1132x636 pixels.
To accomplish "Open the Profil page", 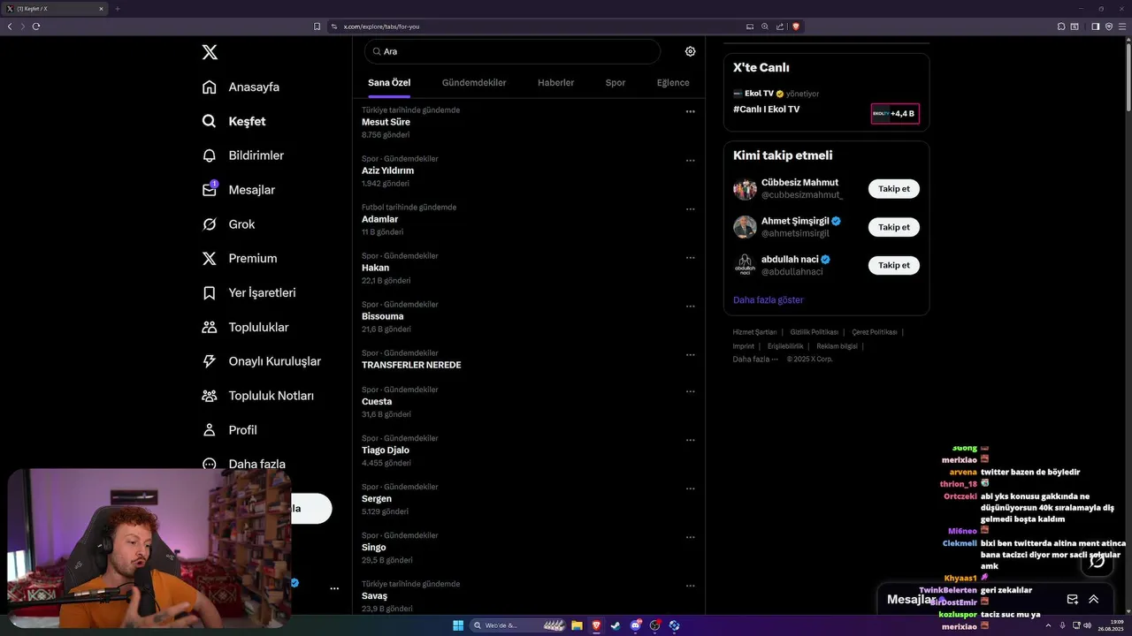I will click(x=229, y=430).
